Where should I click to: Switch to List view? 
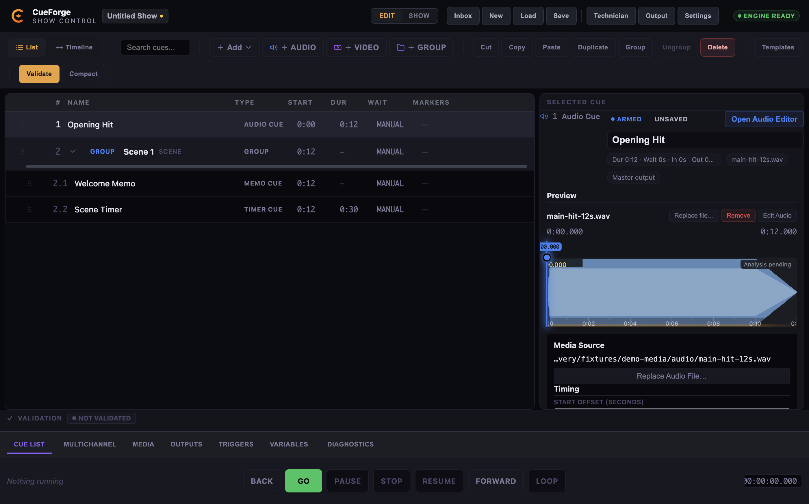coord(27,47)
